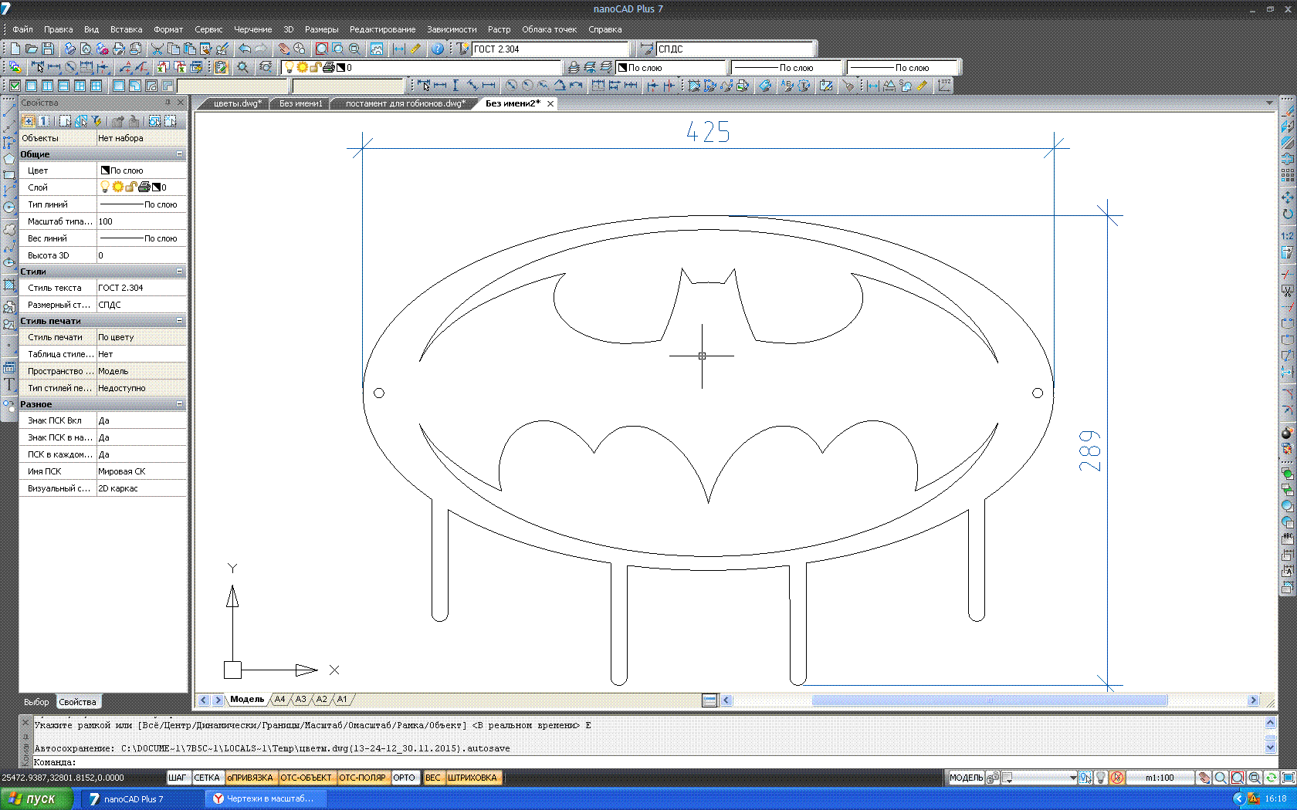Collapse the Стили properties section

[x=180, y=272]
